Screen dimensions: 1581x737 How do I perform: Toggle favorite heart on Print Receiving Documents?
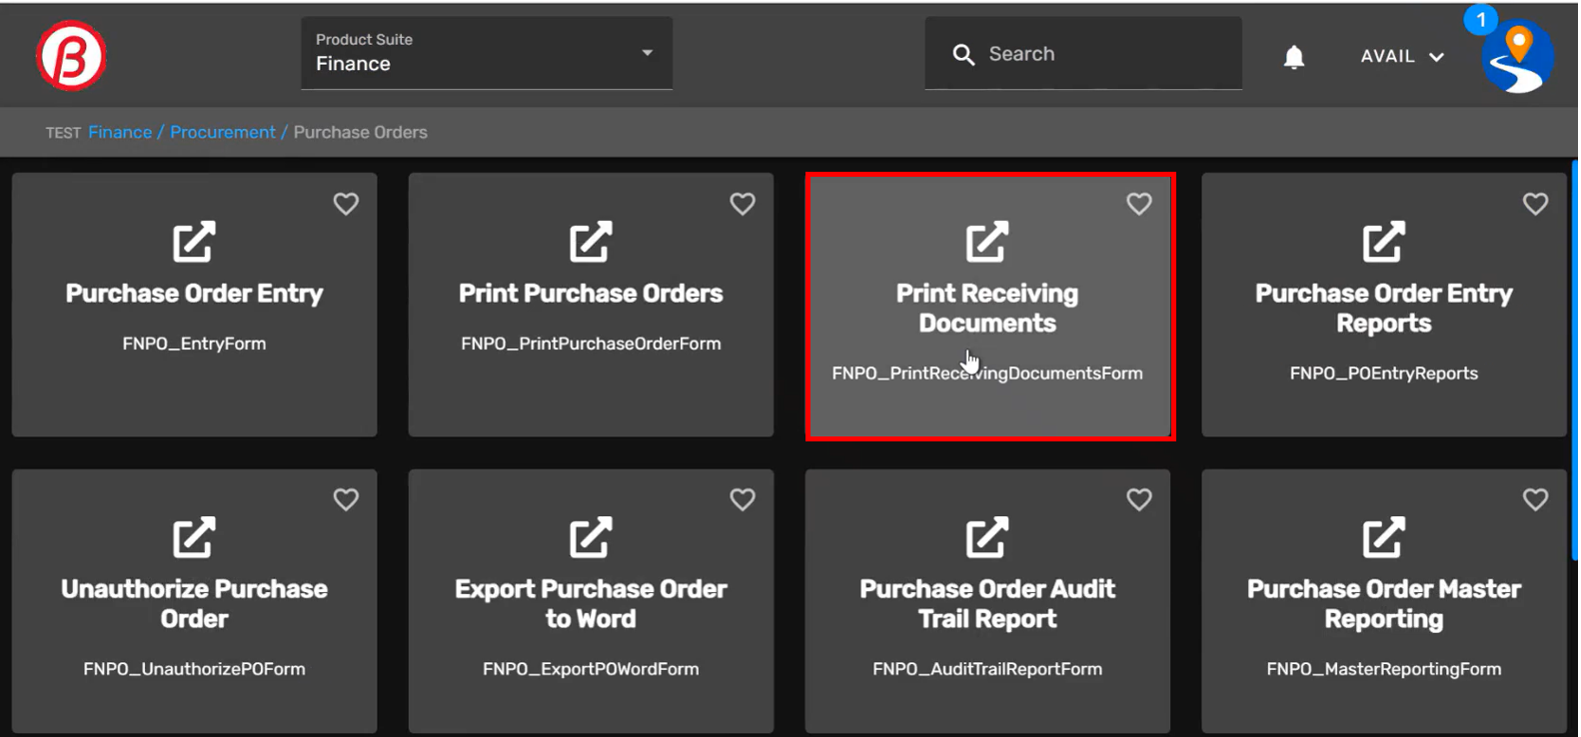pos(1138,204)
